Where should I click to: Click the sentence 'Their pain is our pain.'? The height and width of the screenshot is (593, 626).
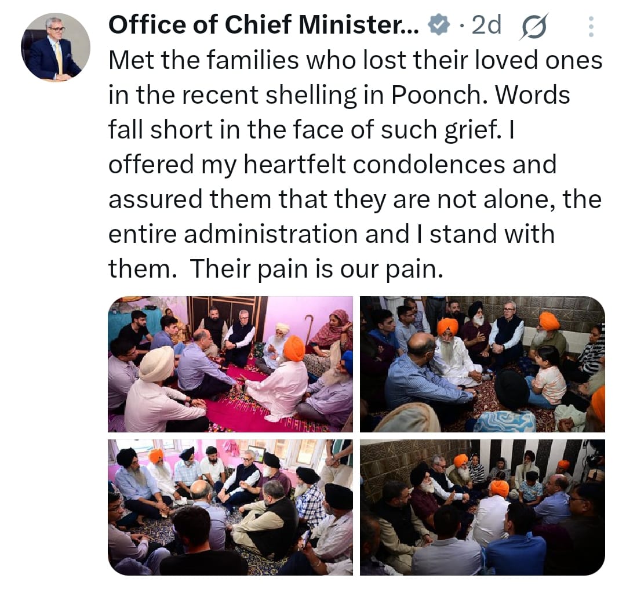click(x=316, y=269)
